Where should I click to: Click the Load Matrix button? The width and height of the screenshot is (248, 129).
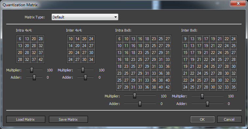[26, 119]
